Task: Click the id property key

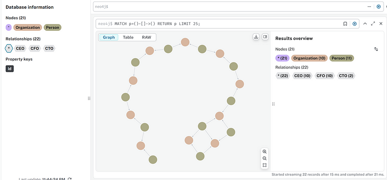Action: [10, 69]
